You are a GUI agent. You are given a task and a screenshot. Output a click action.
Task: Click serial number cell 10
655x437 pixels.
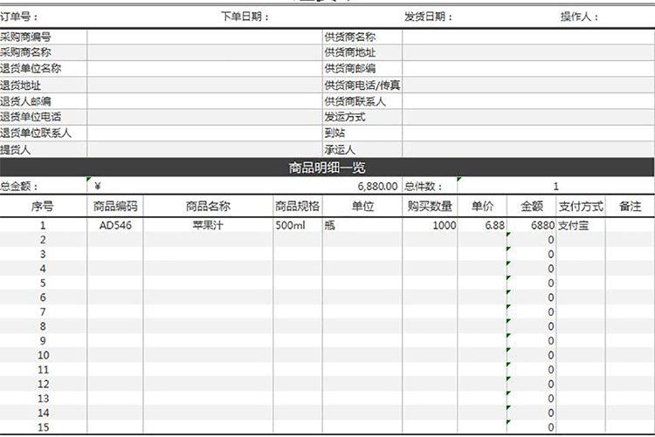coord(43,355)
